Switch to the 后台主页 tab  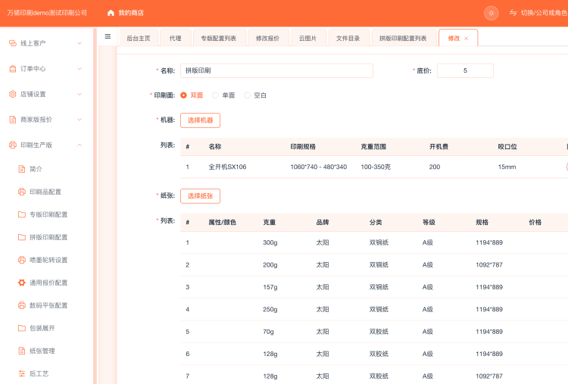[x=139, y=38]
